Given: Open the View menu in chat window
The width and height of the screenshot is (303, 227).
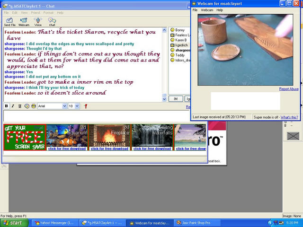Looking at the screenshot, I should click(x=24, y=13).
